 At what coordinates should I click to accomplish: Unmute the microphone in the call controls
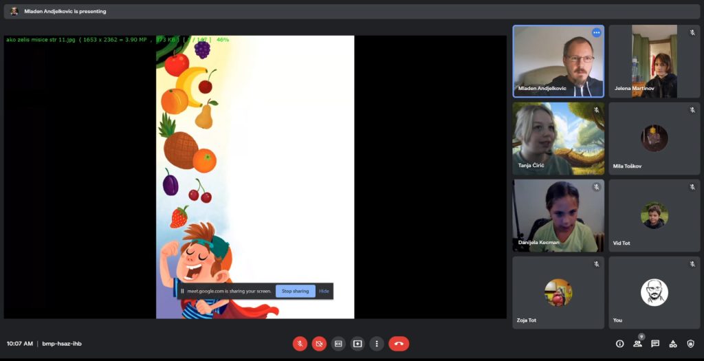[300, 344]
